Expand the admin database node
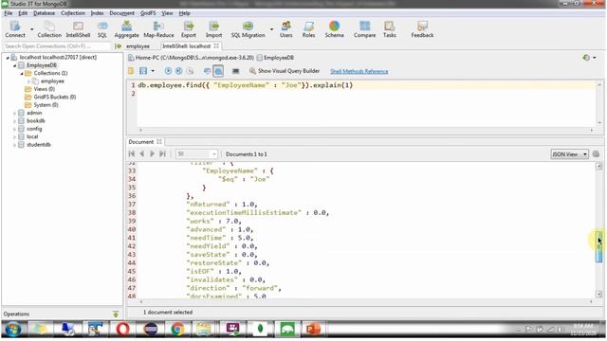 (15, 113)
